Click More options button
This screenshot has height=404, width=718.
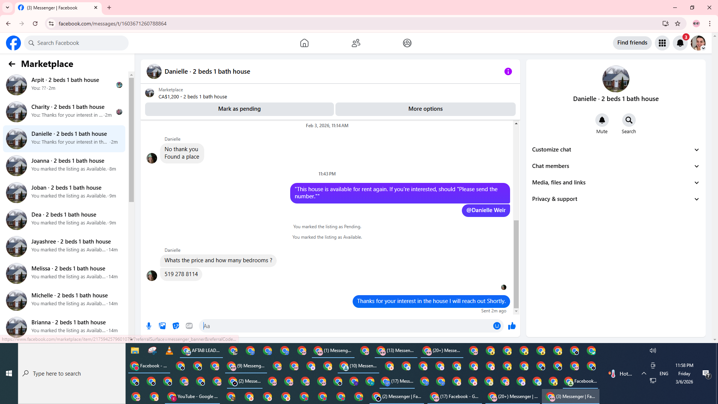coord(425,109)
